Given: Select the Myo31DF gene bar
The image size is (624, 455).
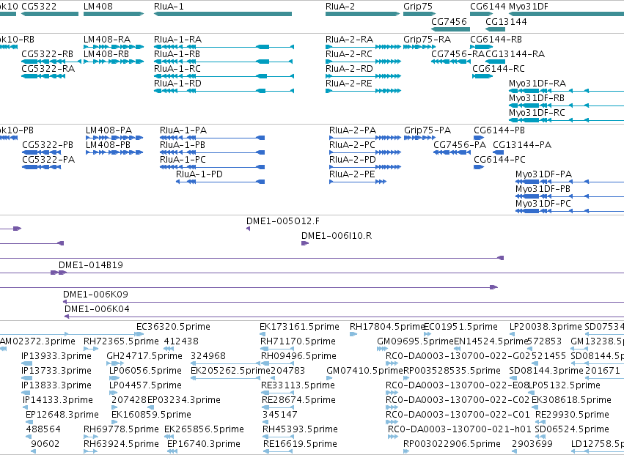Looking at the screenshot, I should (566, 14).
